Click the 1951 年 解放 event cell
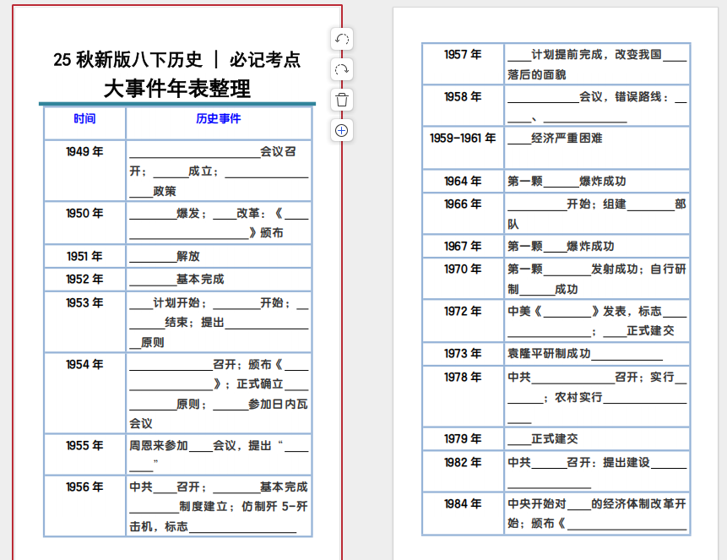 [x=219, y=257]
